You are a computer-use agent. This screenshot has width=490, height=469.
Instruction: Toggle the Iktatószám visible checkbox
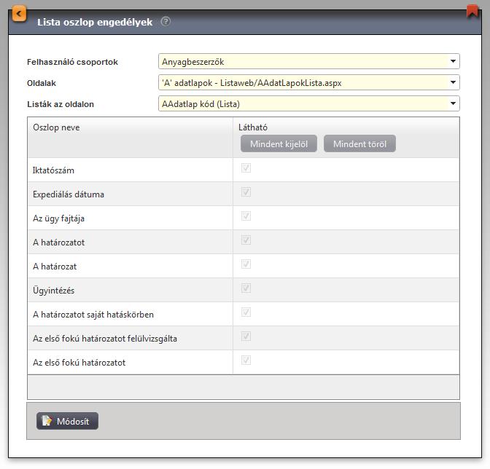246,168
